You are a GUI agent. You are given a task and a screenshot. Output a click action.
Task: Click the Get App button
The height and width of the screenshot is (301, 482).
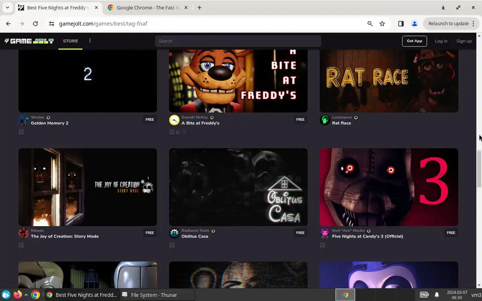click(414, 41)
